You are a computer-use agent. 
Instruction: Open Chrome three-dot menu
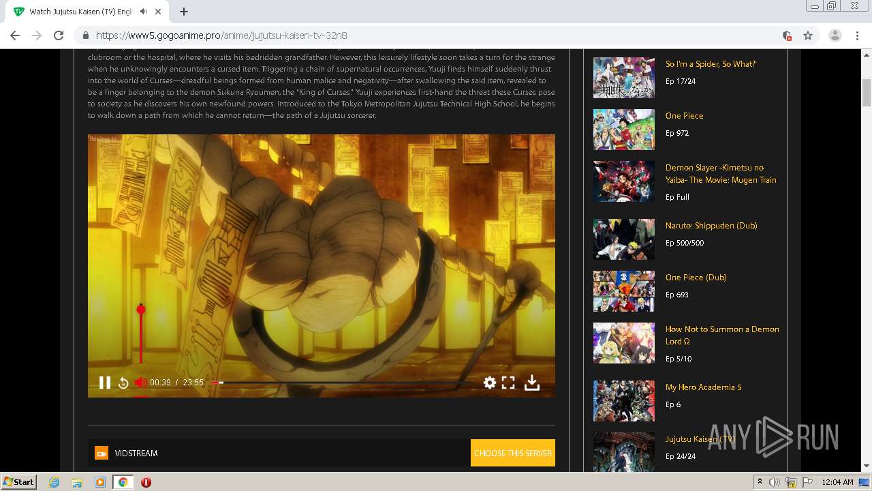pos(857,35)
